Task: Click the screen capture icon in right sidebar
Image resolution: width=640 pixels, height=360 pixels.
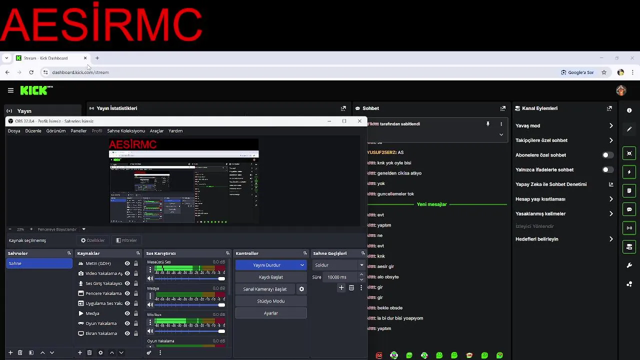Action: pyautogui.click(x=629, y=153)
